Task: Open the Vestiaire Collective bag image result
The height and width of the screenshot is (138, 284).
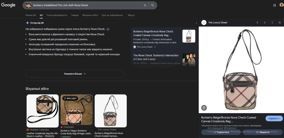Action: 43,111
